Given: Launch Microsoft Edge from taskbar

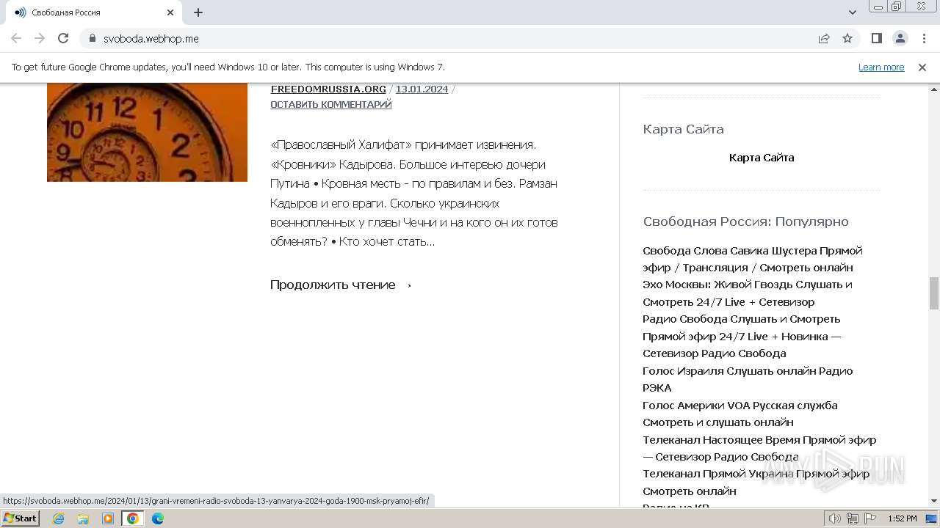Looking at the screenshot, I should [157, 518].
